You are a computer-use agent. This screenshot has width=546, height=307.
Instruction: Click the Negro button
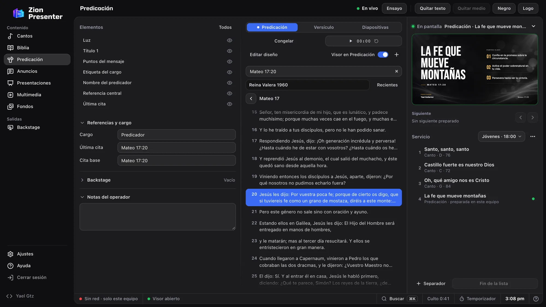pyautogui.click(x=504, y=8)
